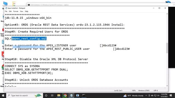Click the 'Step#9: Create Required Users for ORDS' line

[36, 32]
